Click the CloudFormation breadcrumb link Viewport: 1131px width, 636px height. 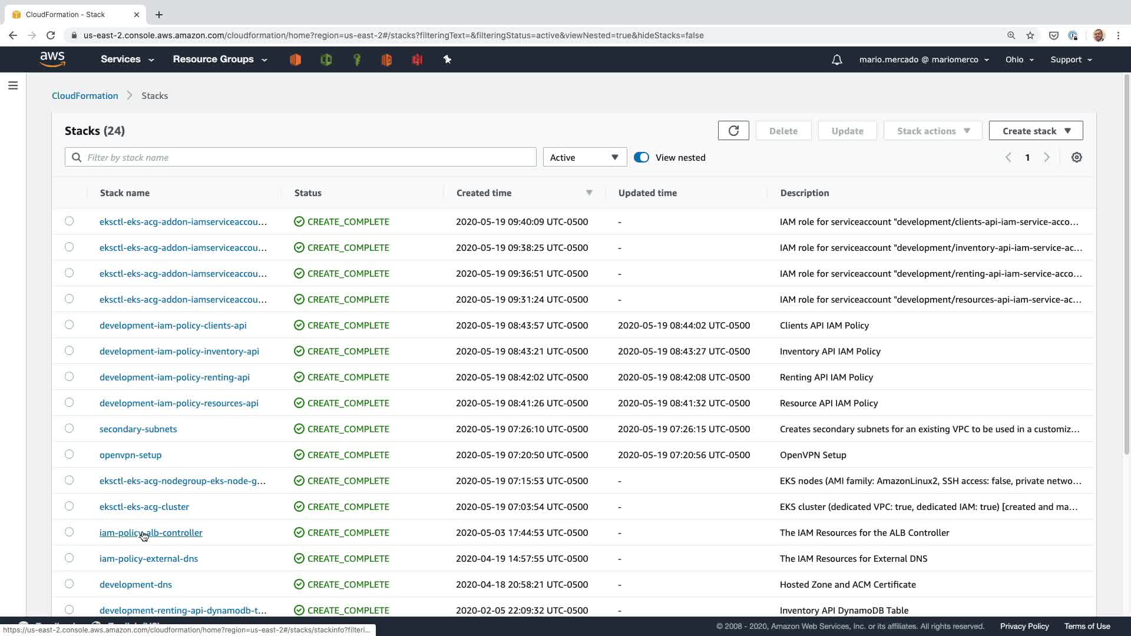pos(85,95)
